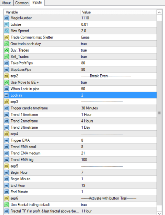
Task: Click the boolean icon beside Sell_Trades
Action: pyautogui.click(x=7, y=57)
